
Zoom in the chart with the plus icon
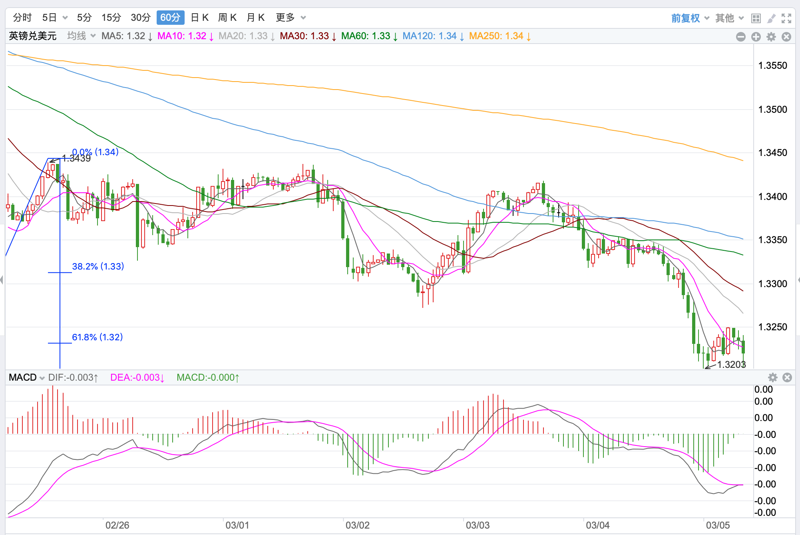tap(756, 37)
